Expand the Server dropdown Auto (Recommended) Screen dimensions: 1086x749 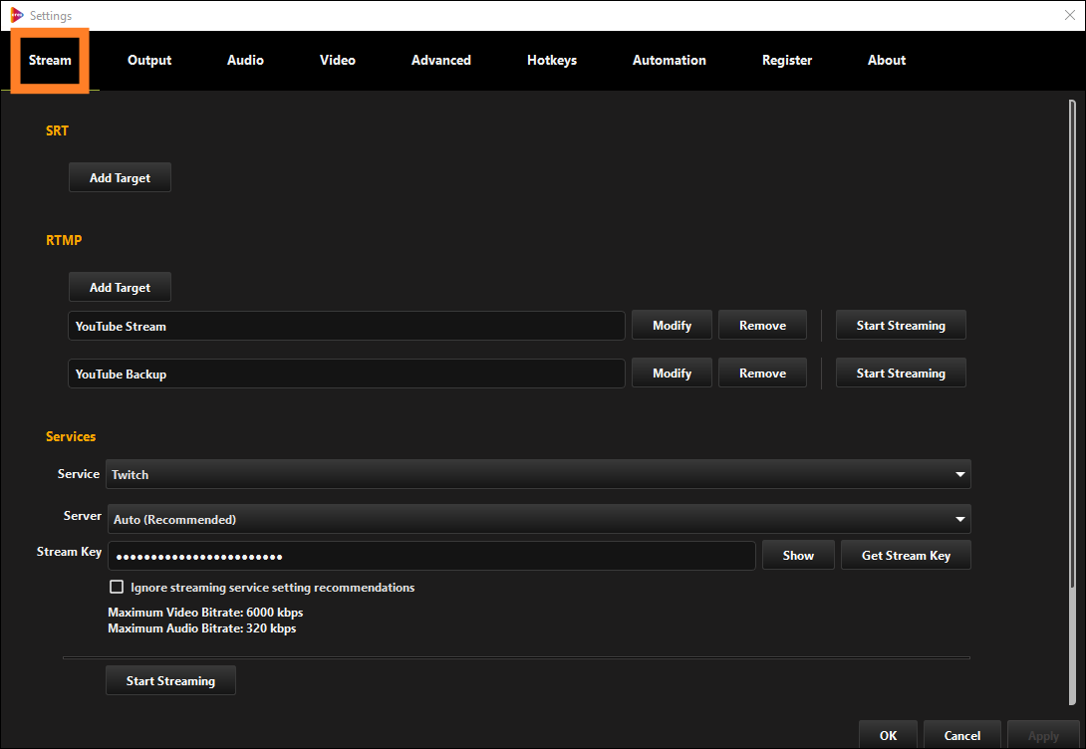tap(539, 519)
